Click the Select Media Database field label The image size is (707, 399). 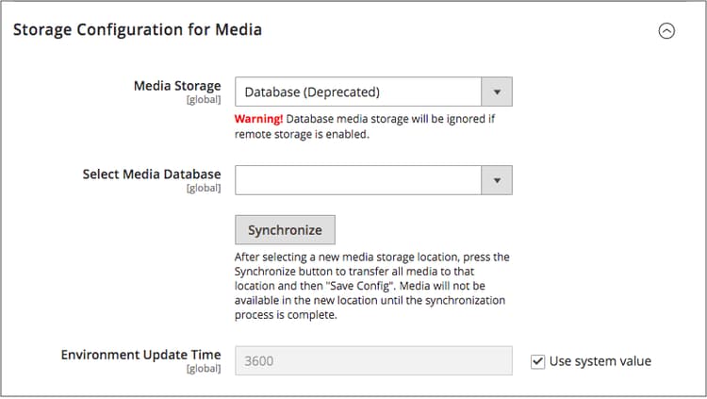tap(152, 174)
